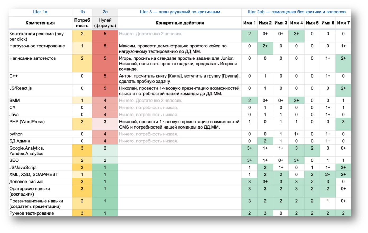The image size is (368, 233).
Task: Click the 'Ручное тестирование' competency cell
Action: point(40,213)
